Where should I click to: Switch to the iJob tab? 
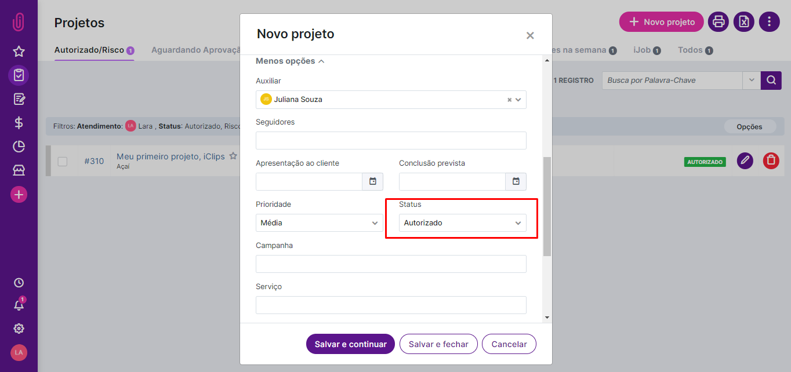pyautogui.click(x=647, y=50)
